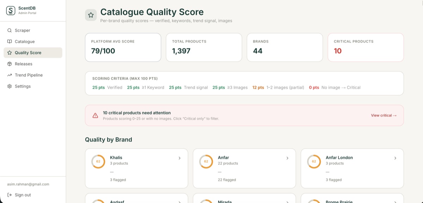Open the Total Products card
The image size is (423, 203).
click(x=204, y=48)
